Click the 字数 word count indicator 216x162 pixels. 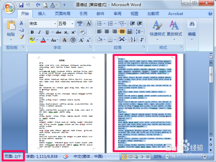point(42,156)
